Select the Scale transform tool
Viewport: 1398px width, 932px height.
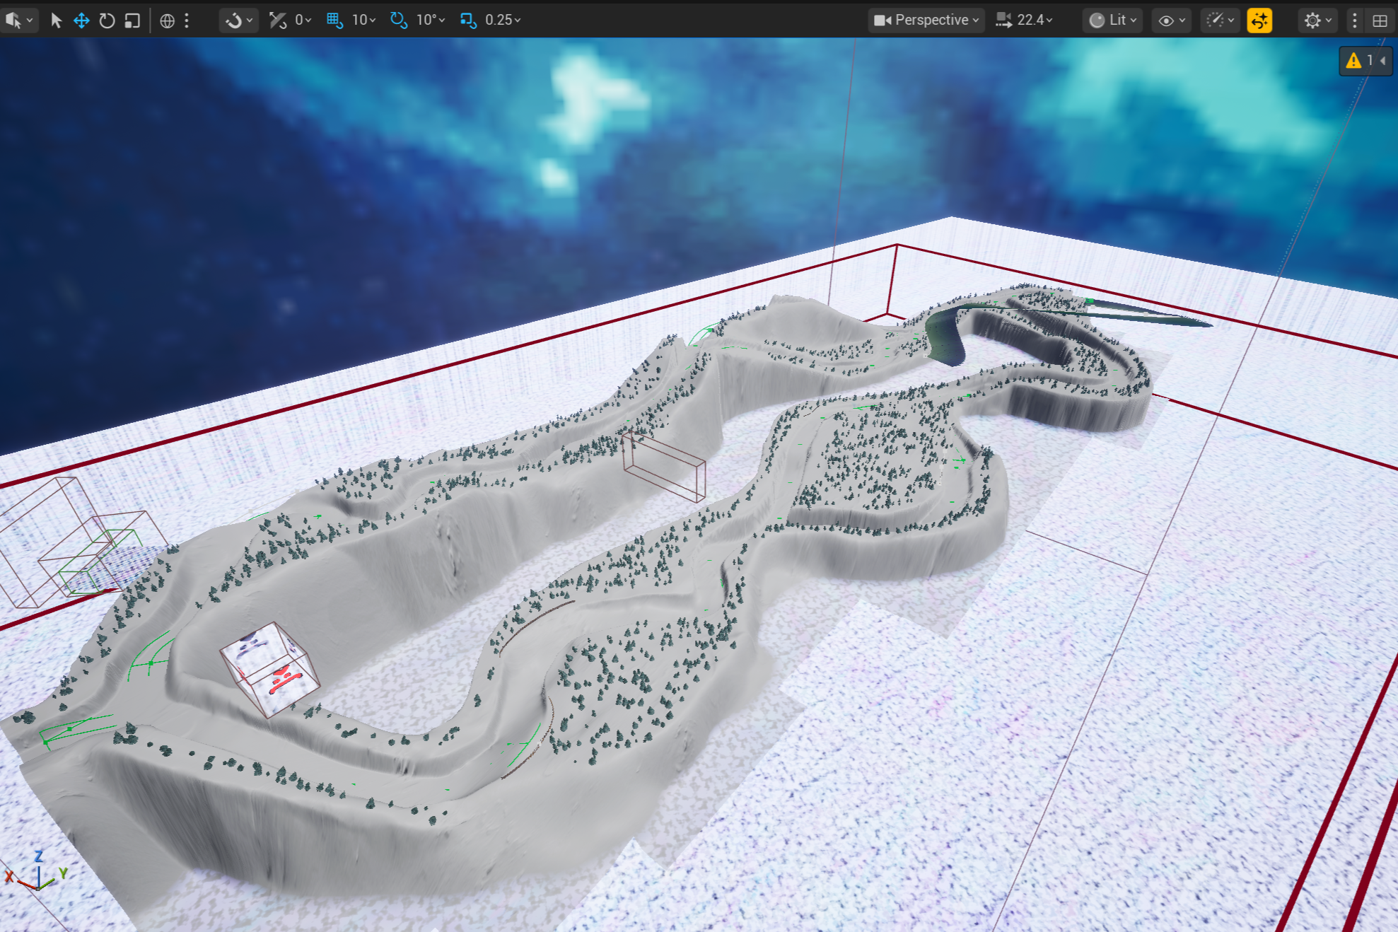pos(132,20)
